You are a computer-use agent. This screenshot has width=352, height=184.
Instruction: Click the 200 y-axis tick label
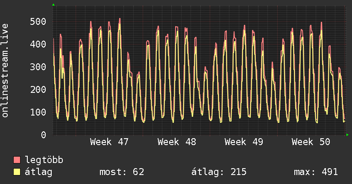pos(38,89)
